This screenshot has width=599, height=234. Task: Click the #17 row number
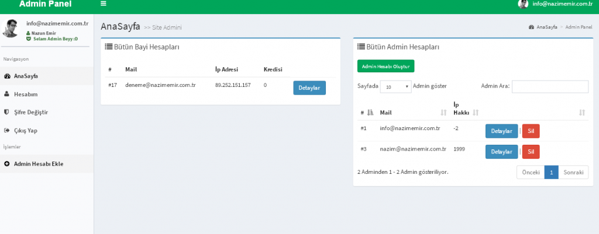click(x=112, y=85)
